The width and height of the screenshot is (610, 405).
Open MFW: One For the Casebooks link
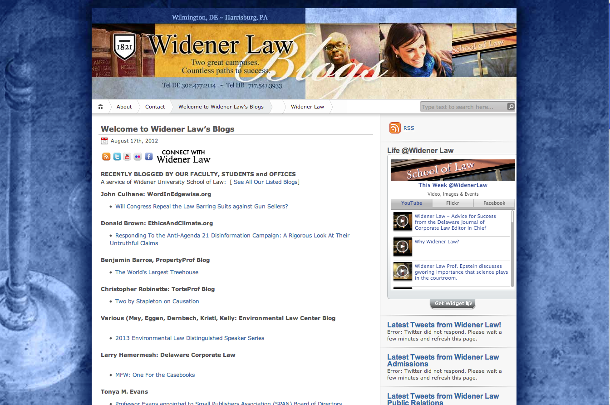(x=155, y=375)
